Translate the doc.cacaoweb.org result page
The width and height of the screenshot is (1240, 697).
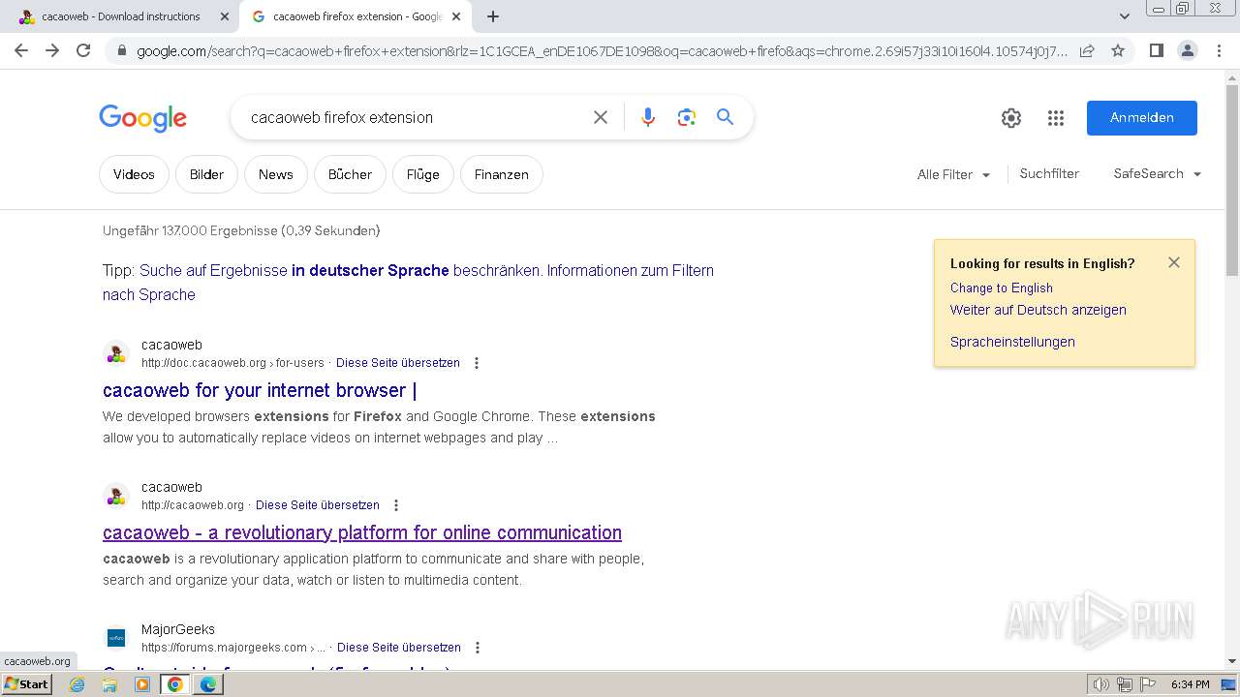tap(397, 363)
